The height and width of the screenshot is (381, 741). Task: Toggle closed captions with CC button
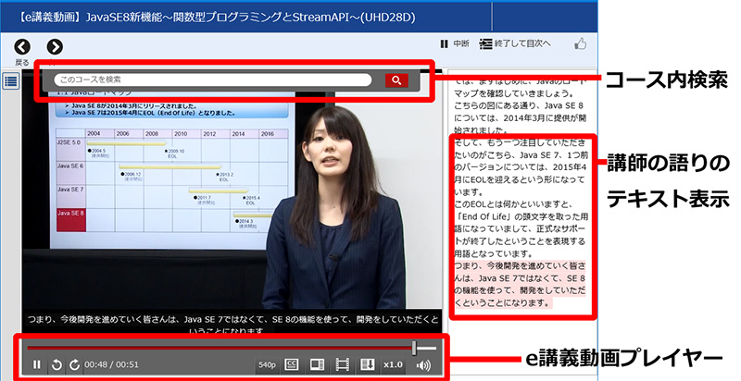(291, 364)
